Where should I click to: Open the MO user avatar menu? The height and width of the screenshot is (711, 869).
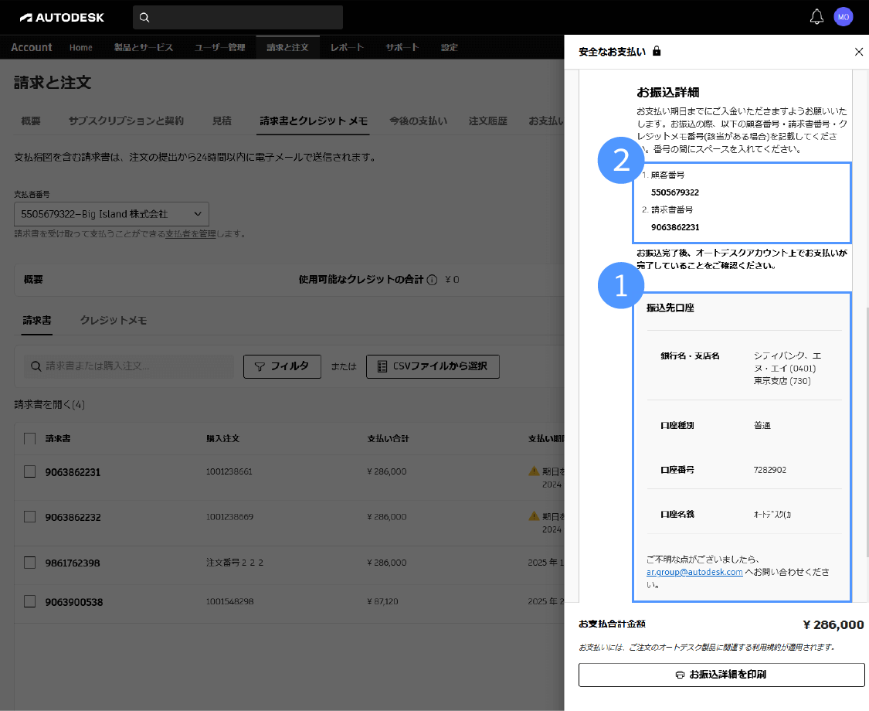point(844,17)
